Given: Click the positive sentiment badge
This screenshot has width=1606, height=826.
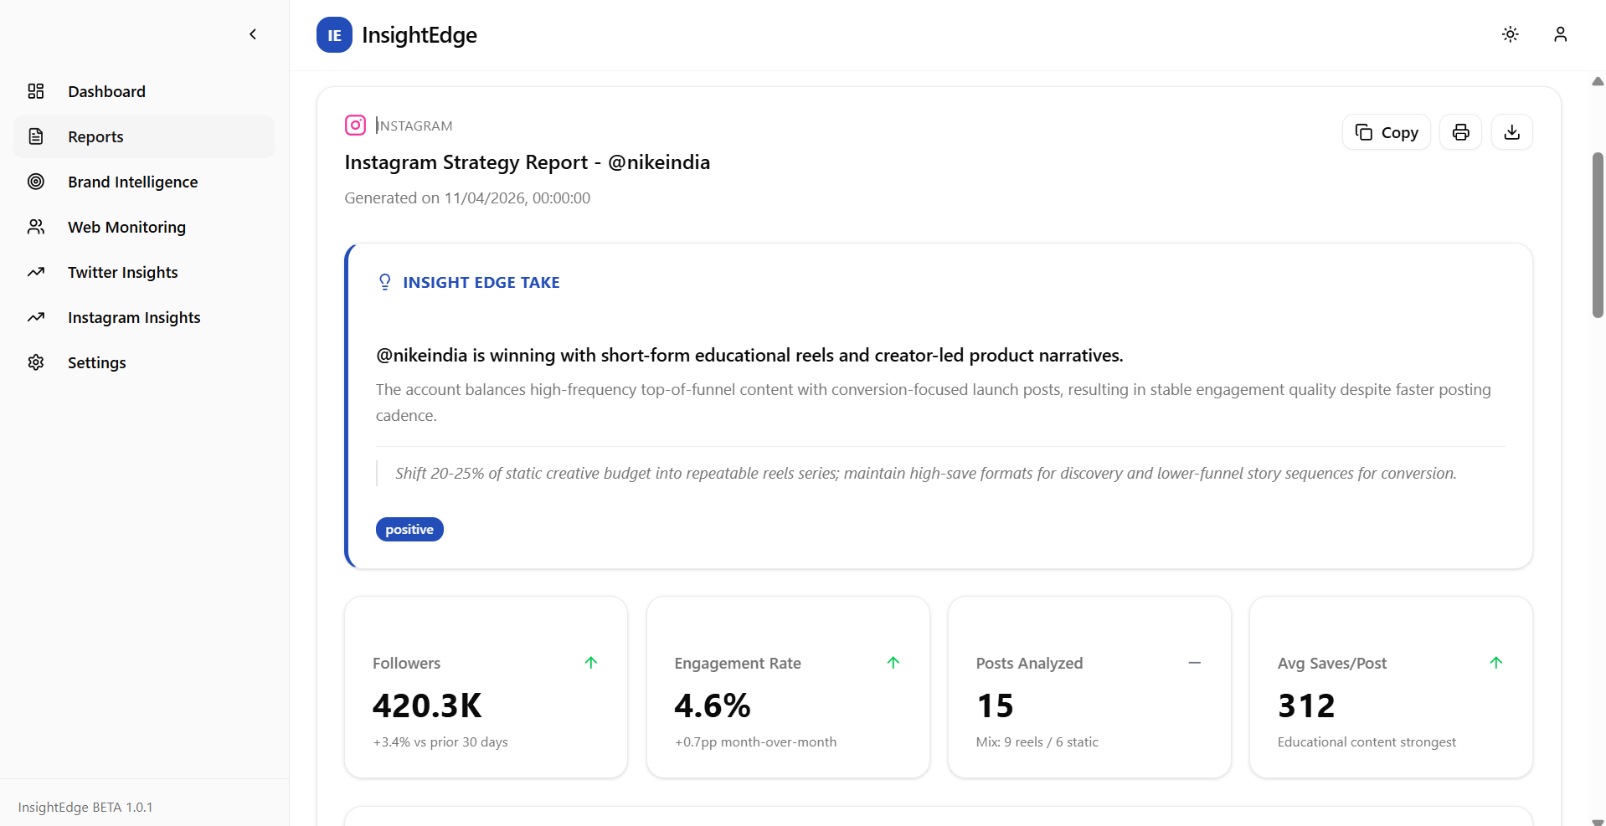Looking at the screenshot, I should [409, 529].
